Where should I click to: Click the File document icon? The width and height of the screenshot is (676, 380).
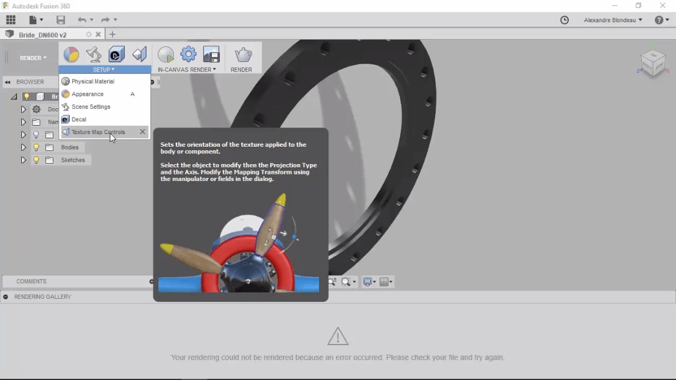33,20
